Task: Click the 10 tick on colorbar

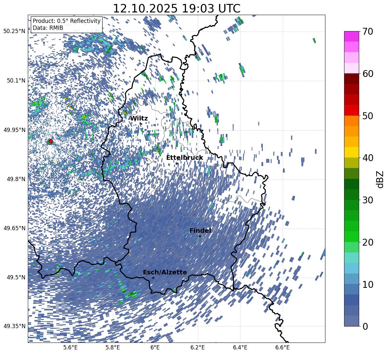Action: [x=368, y=284]
